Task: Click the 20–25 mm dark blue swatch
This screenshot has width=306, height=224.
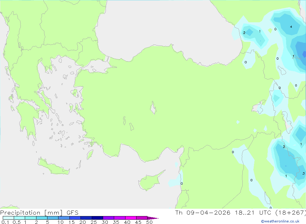Action: click(x=86, y=218)
